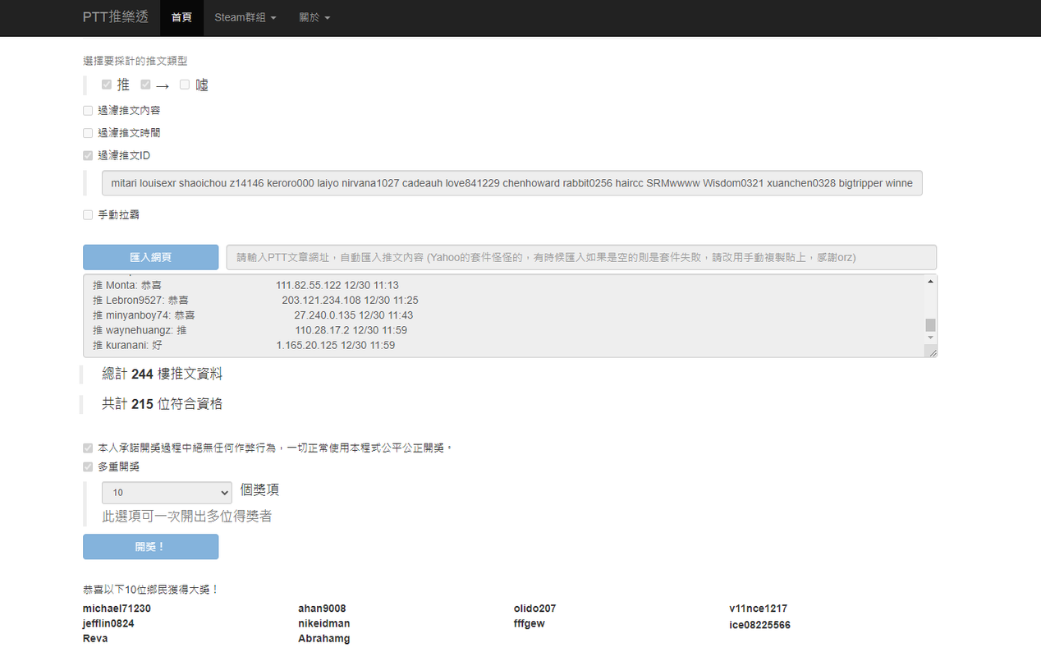Click winner name Reva
This screenshot has height=657, width=1041.
[95, 639]
